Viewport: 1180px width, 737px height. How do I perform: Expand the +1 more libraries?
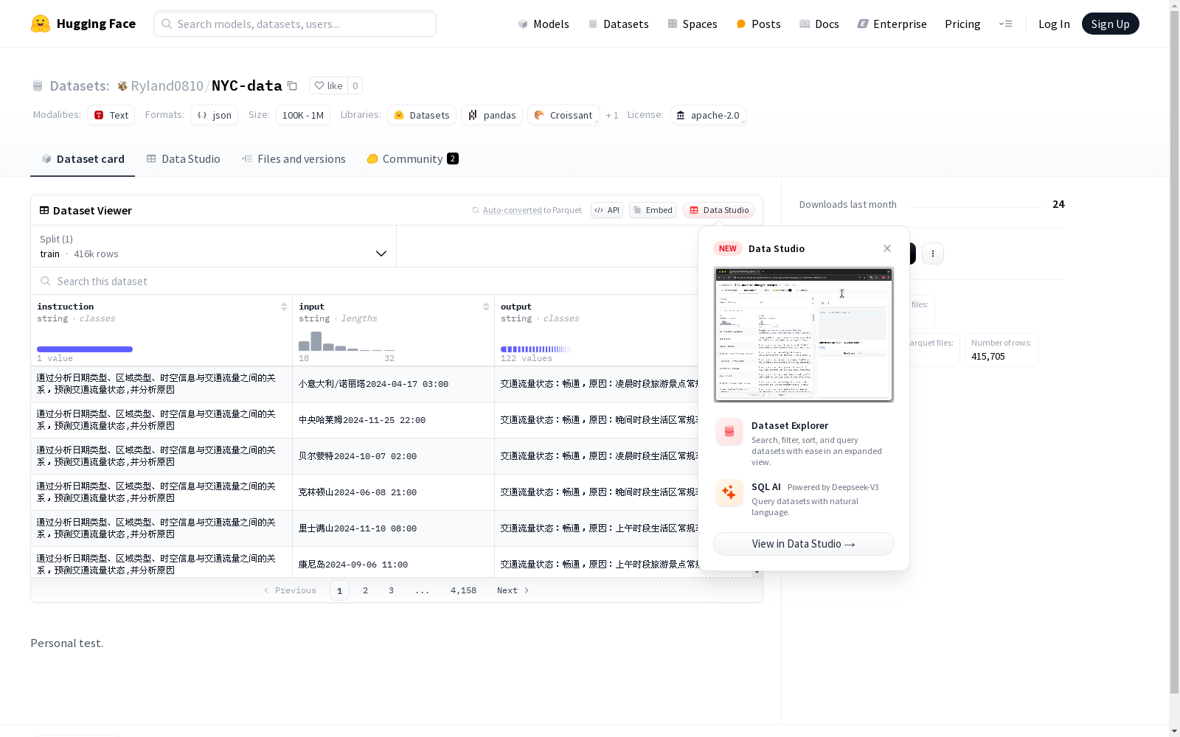point(612,115)
